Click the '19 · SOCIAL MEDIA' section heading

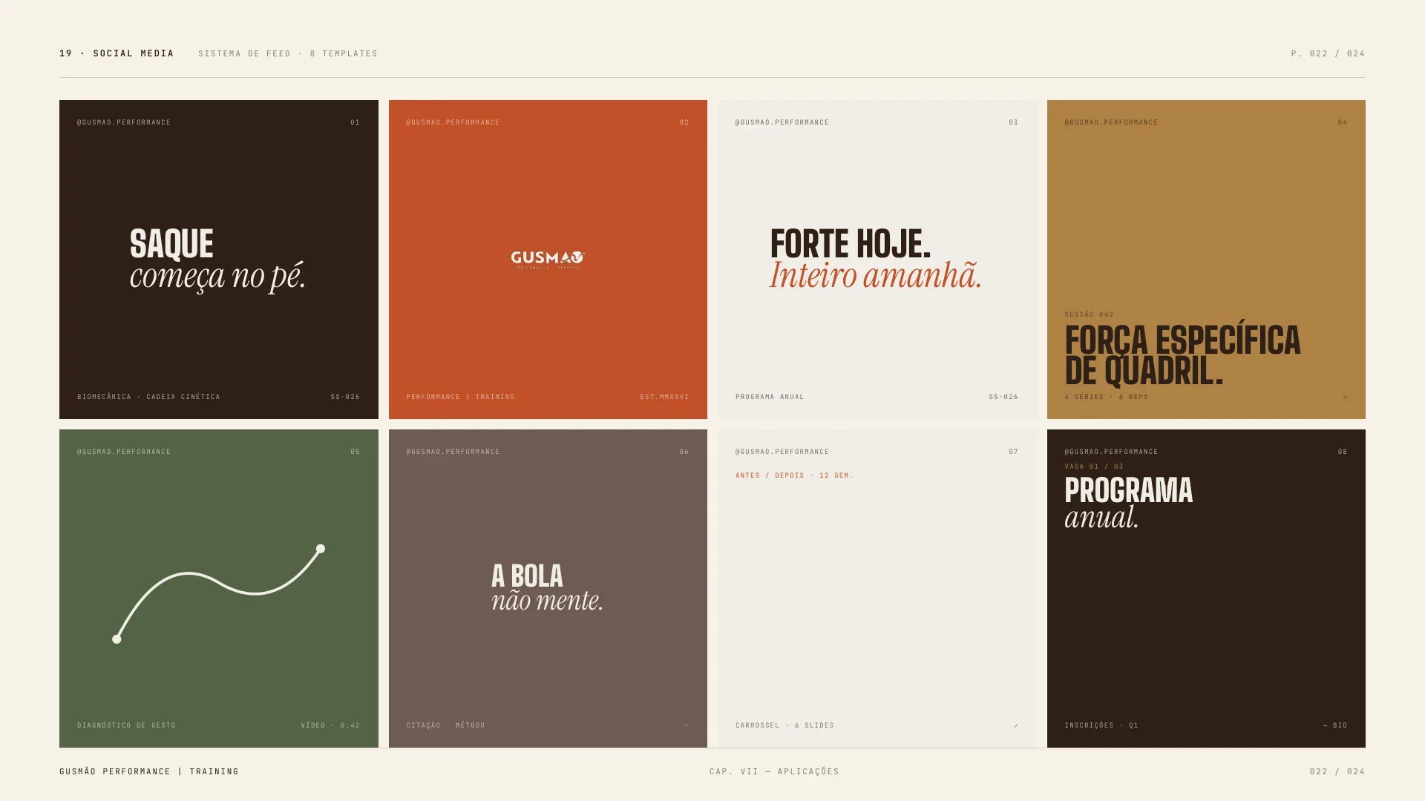click(x=117, y=53)
